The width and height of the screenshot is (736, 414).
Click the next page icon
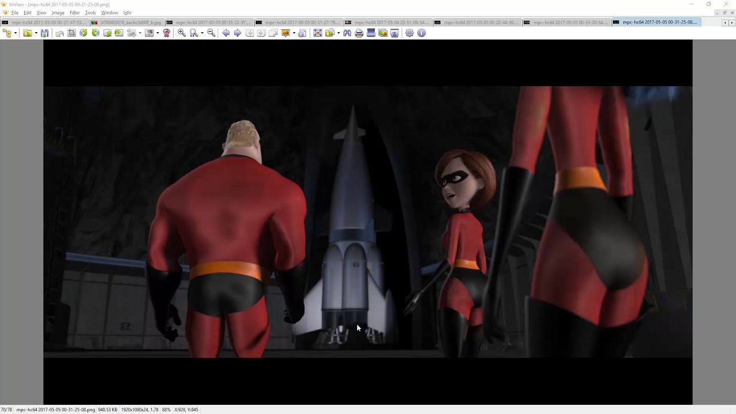point(261,33)
